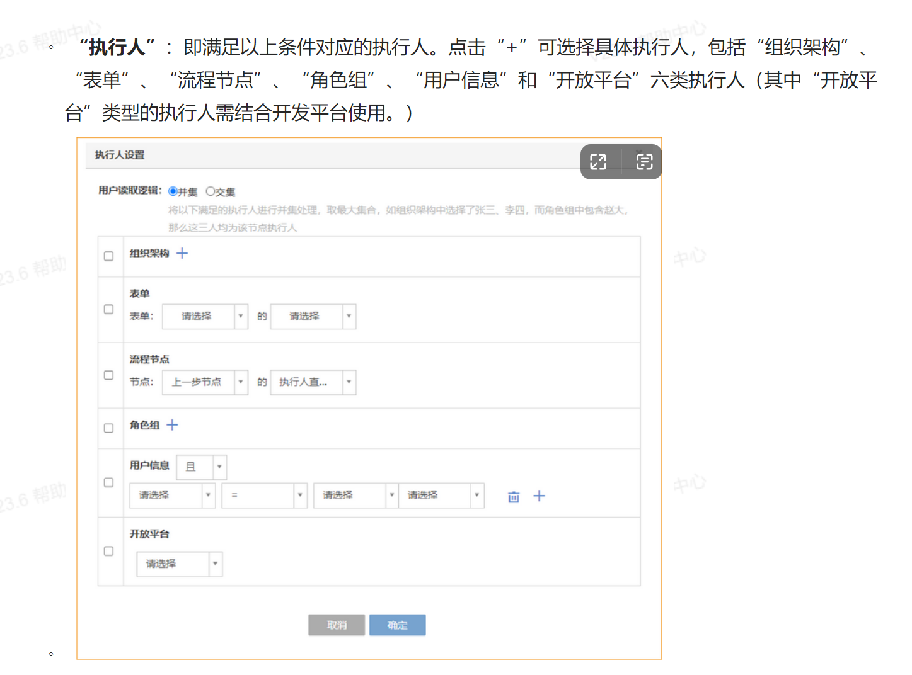Click the plus icon next to 组织架构
This screenshot has height=675, width=912.
pyautogui.click(x=182, y=253)
